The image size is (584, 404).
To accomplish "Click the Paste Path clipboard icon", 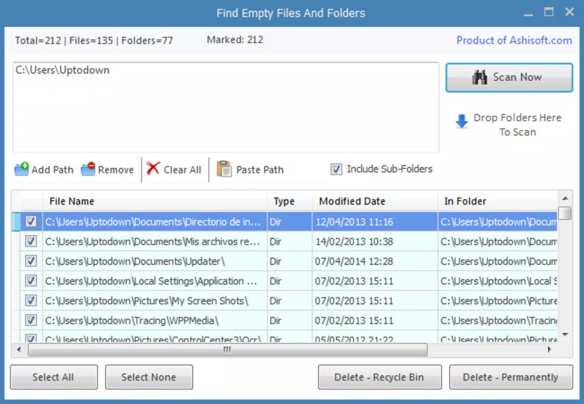I will pyautogui.click(x=224, y=169).
